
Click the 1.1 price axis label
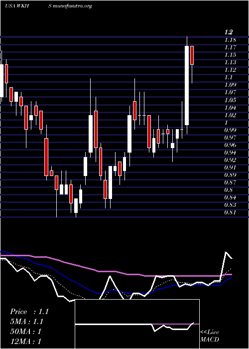(x=228, y=77)
